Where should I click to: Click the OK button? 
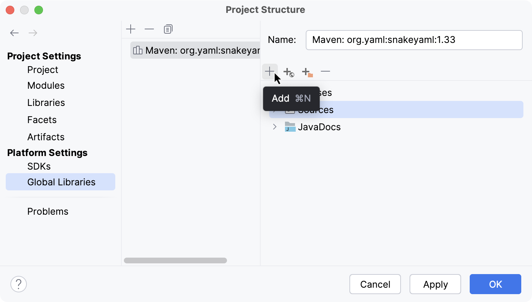pyautogui.click(x=495, y=284)
